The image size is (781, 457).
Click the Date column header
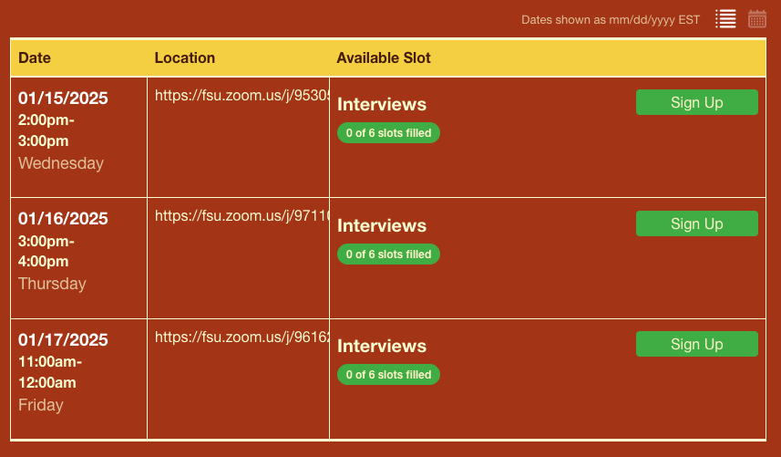[x=35, y=57]
